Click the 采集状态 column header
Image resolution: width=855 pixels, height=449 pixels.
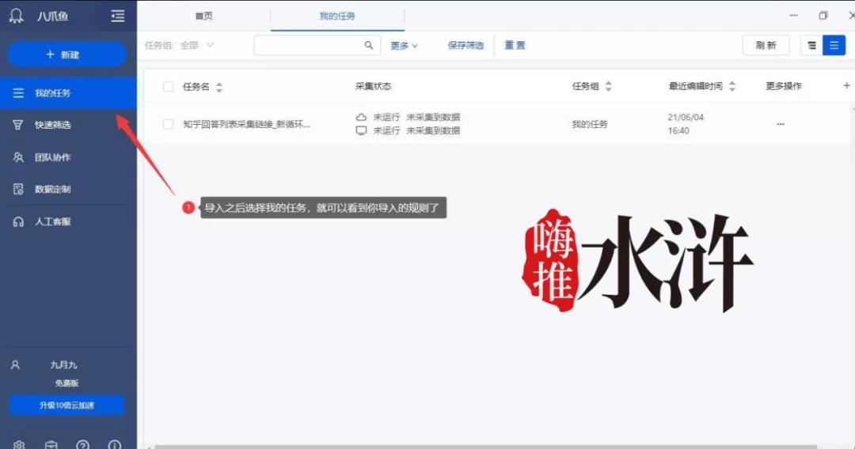(x=374, y=86)
